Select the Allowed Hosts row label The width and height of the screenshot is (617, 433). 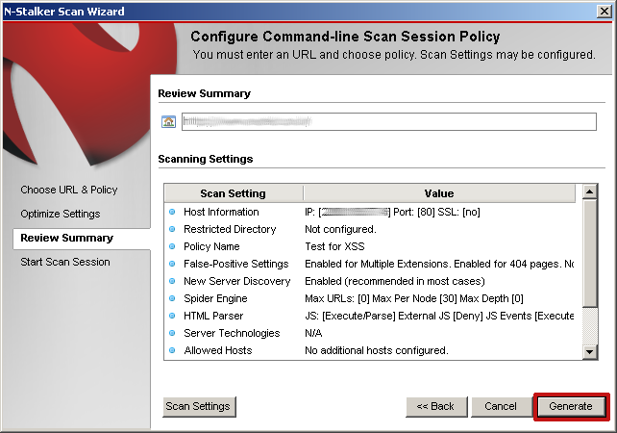click(x=218, y=350)
